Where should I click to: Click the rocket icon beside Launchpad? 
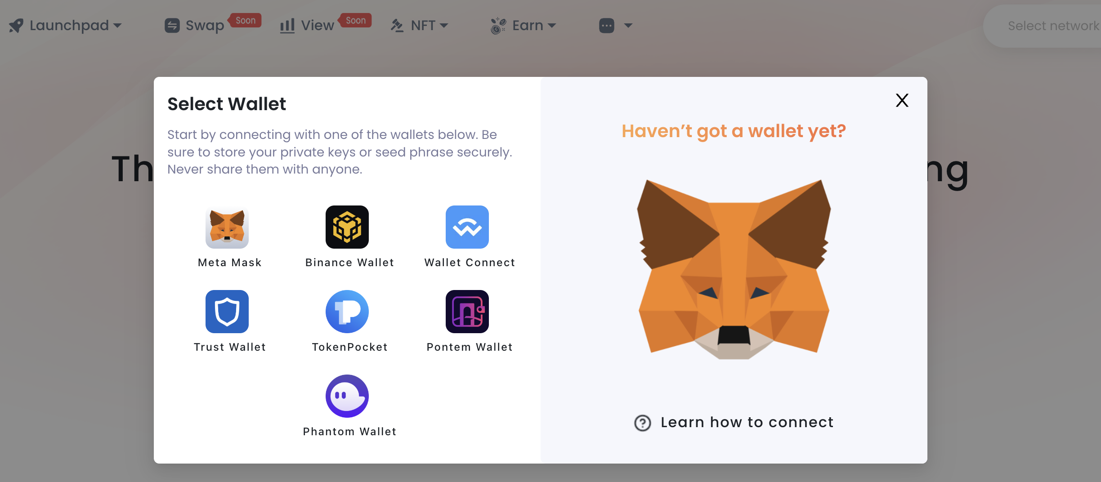(16, 26)
